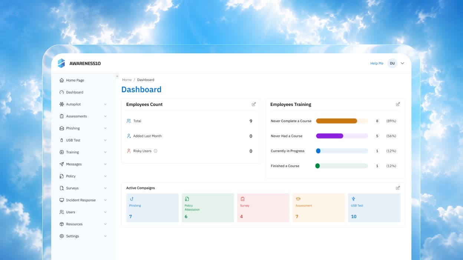Click the Phishing envelope icon in sidebar

point(62,128)
